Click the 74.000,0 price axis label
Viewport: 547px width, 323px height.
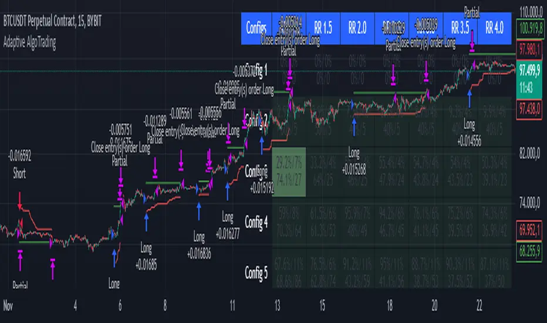click(529, 203)
